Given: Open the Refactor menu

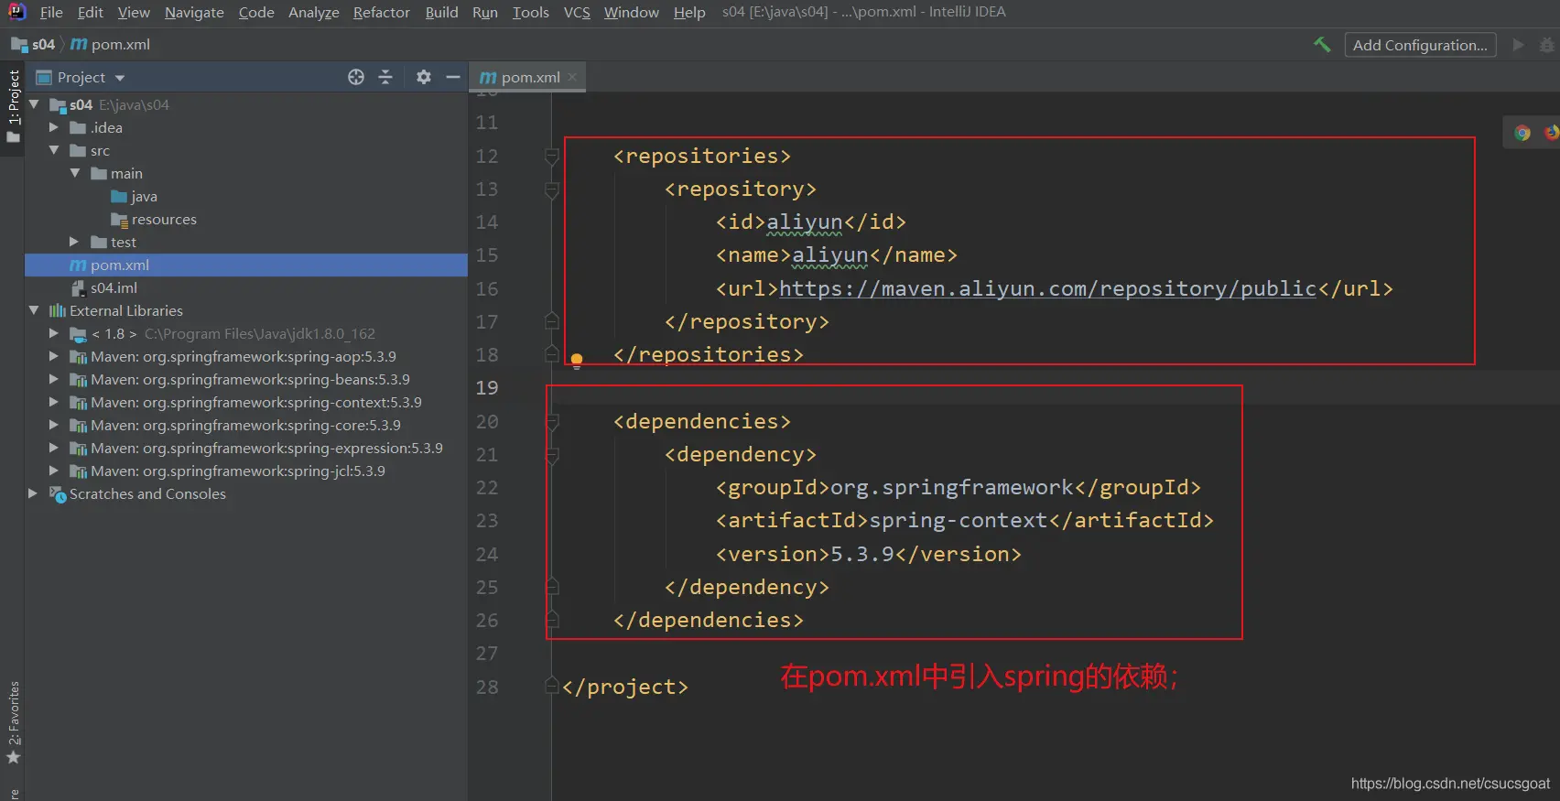Looking at the screenshot, I should pos(381,13).
